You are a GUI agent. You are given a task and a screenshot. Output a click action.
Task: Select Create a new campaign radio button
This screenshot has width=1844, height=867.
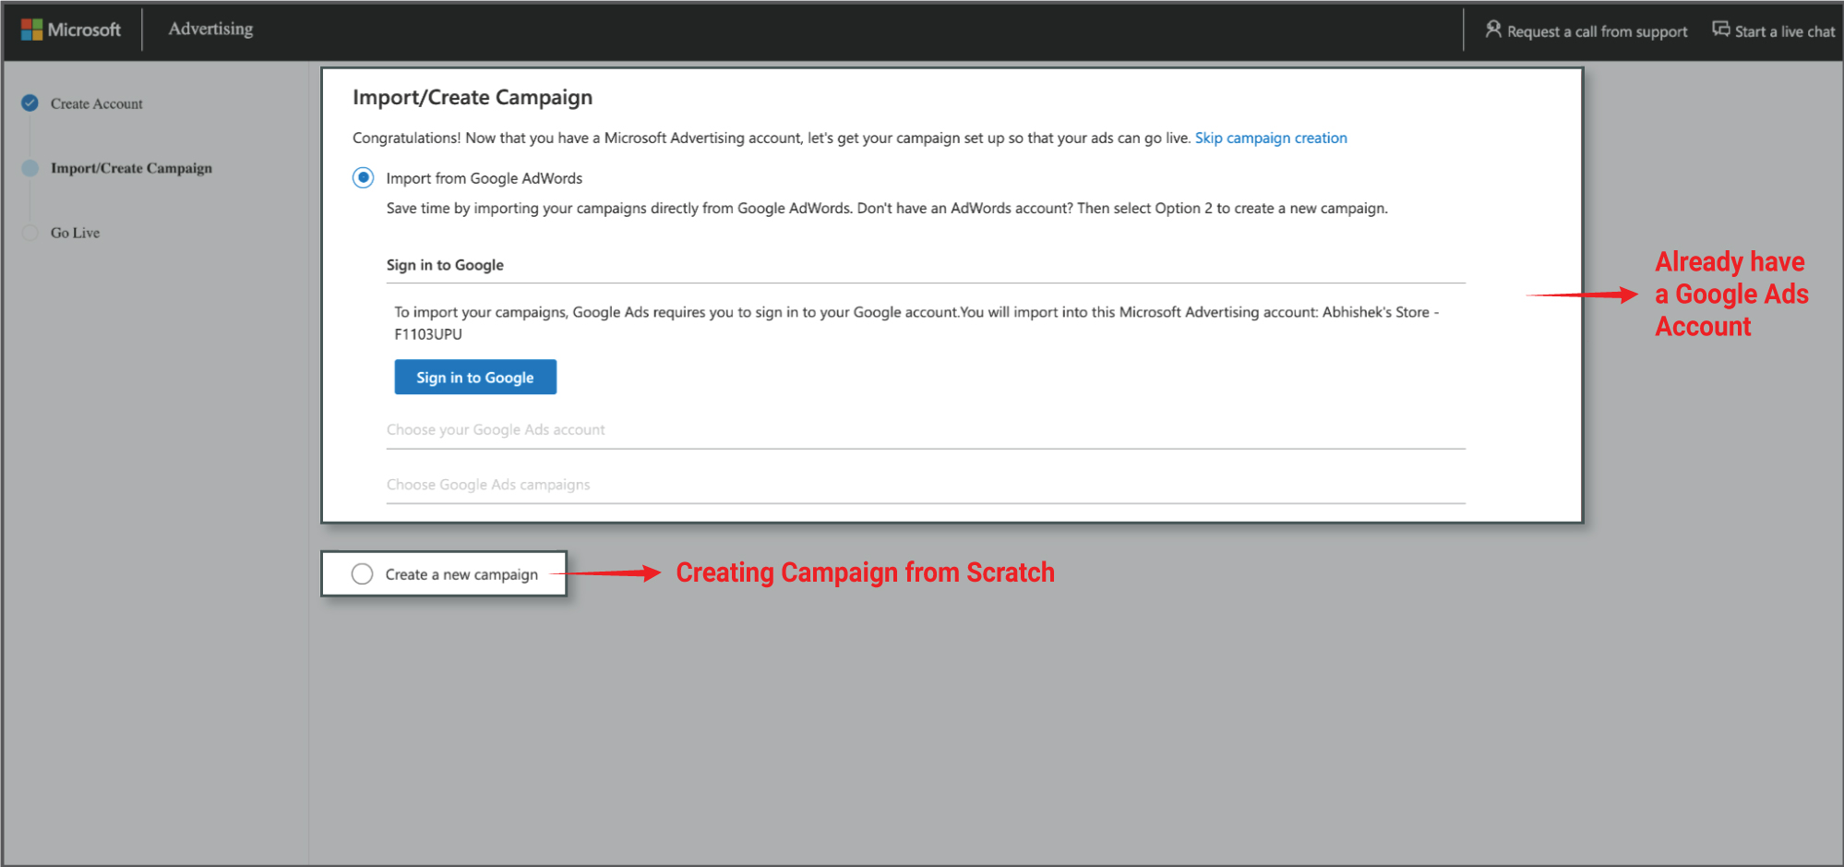coord(363,574)
